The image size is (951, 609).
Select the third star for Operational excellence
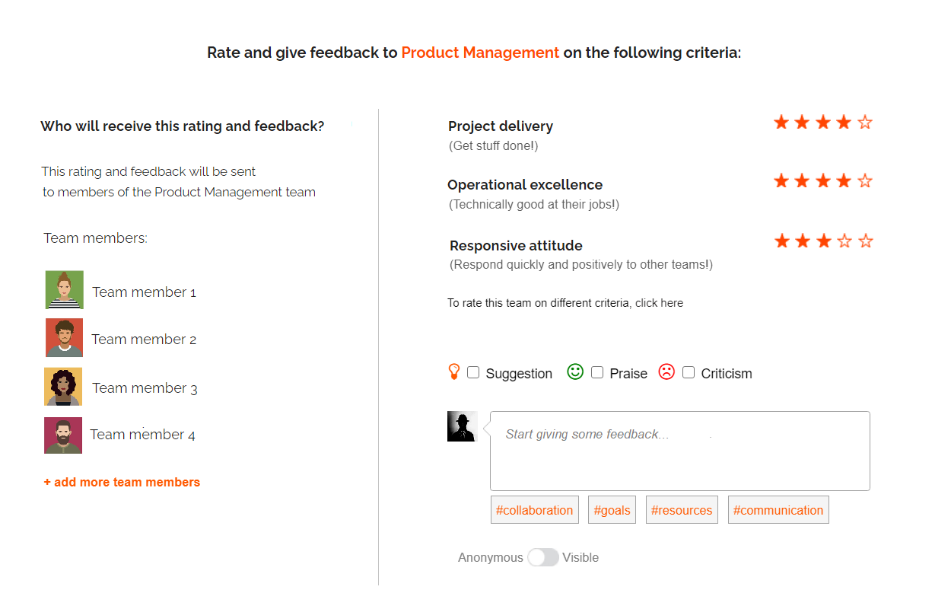point(823,180)
